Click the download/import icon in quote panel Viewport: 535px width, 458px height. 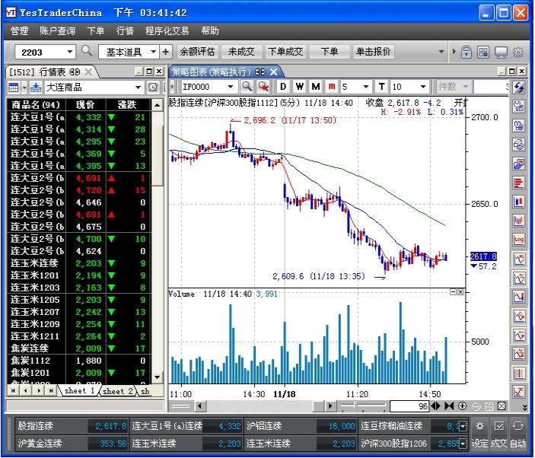coord(36,87)
